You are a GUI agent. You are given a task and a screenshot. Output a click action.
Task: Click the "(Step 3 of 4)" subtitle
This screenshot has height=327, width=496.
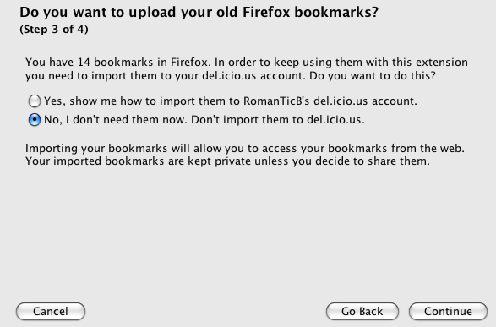point(54,30)
